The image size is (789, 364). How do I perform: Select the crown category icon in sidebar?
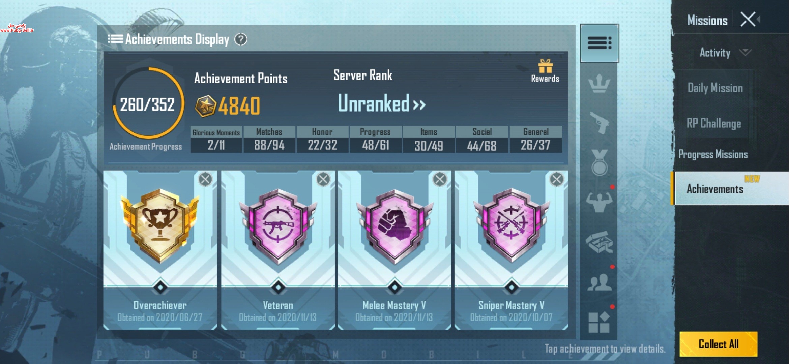coord(599,83)
